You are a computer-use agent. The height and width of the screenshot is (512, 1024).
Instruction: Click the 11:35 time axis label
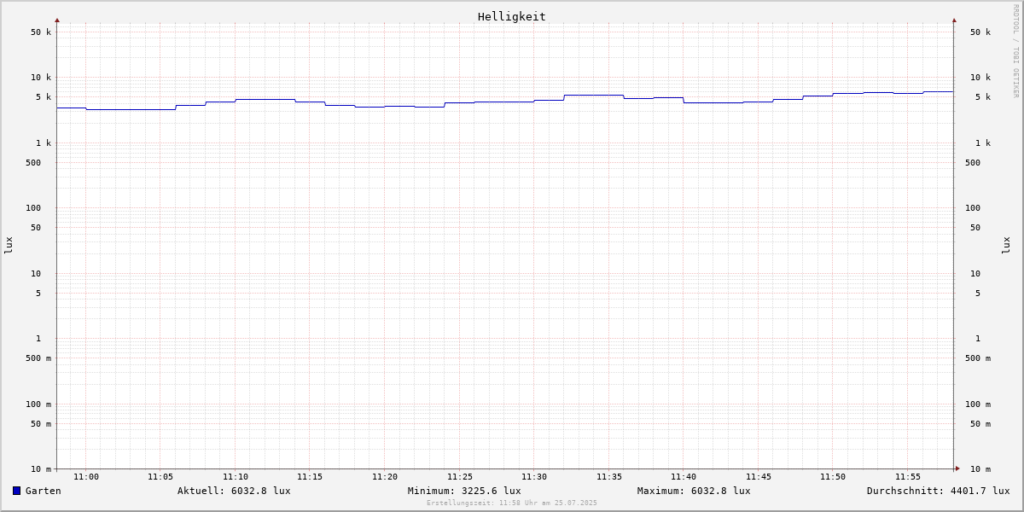click(x=609, y=477)
